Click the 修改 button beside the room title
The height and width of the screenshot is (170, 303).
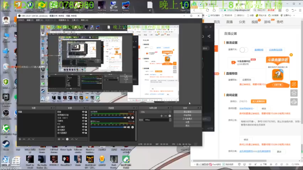pos(264,109)
